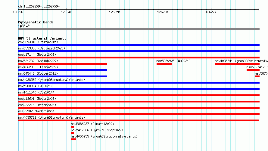The width and height of the screenshot is (268, 151).
Task: Click red bar under nsv6327417
Action: pyautogui.click(x=253, y=70)
